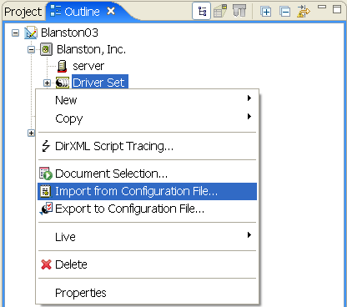
Task: Click the Live submenu arrow
Action: [x=249, y=235]
